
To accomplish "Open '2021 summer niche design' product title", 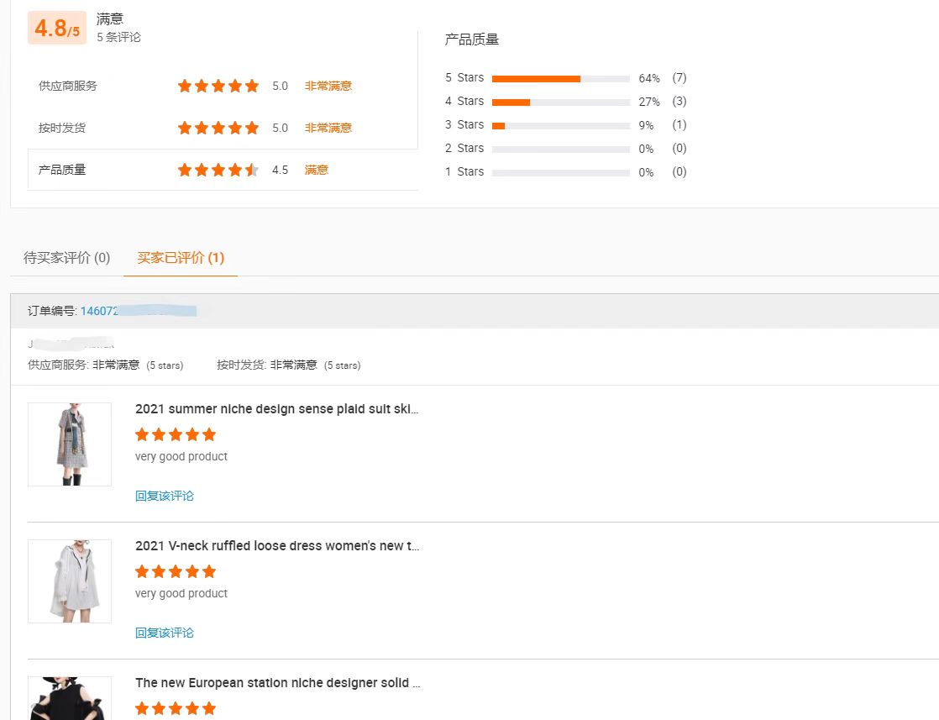I will [x=276, y=409].
